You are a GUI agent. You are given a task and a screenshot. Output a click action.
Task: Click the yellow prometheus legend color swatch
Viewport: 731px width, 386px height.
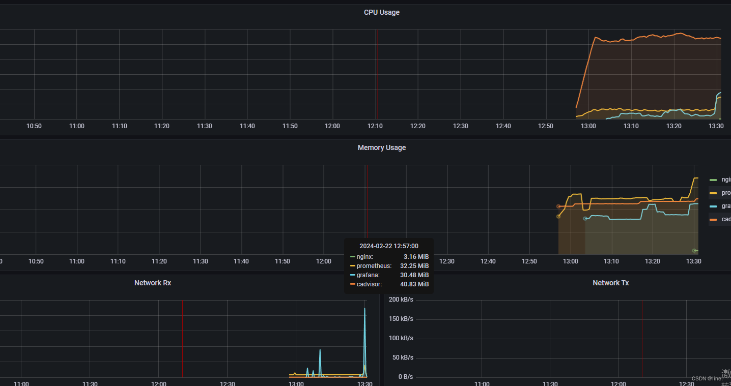pyautogui.click(x=713, y=192)
